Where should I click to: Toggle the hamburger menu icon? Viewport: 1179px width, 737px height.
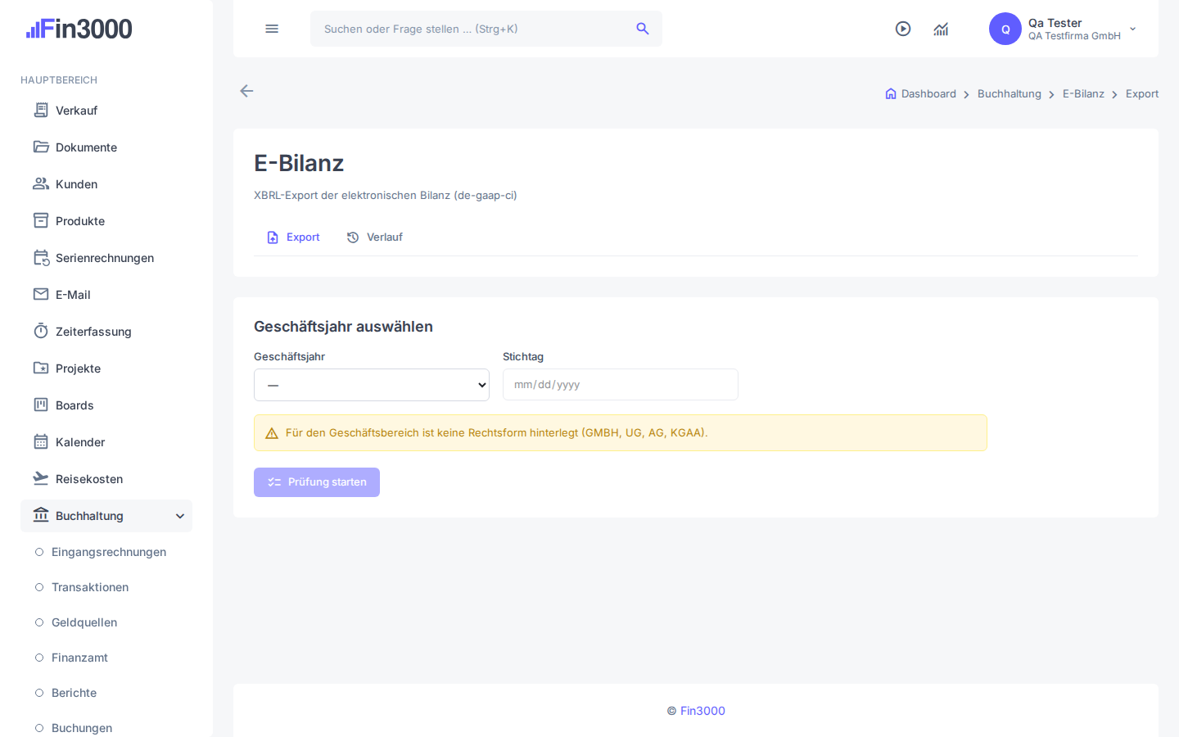click(x=272, y=29)
